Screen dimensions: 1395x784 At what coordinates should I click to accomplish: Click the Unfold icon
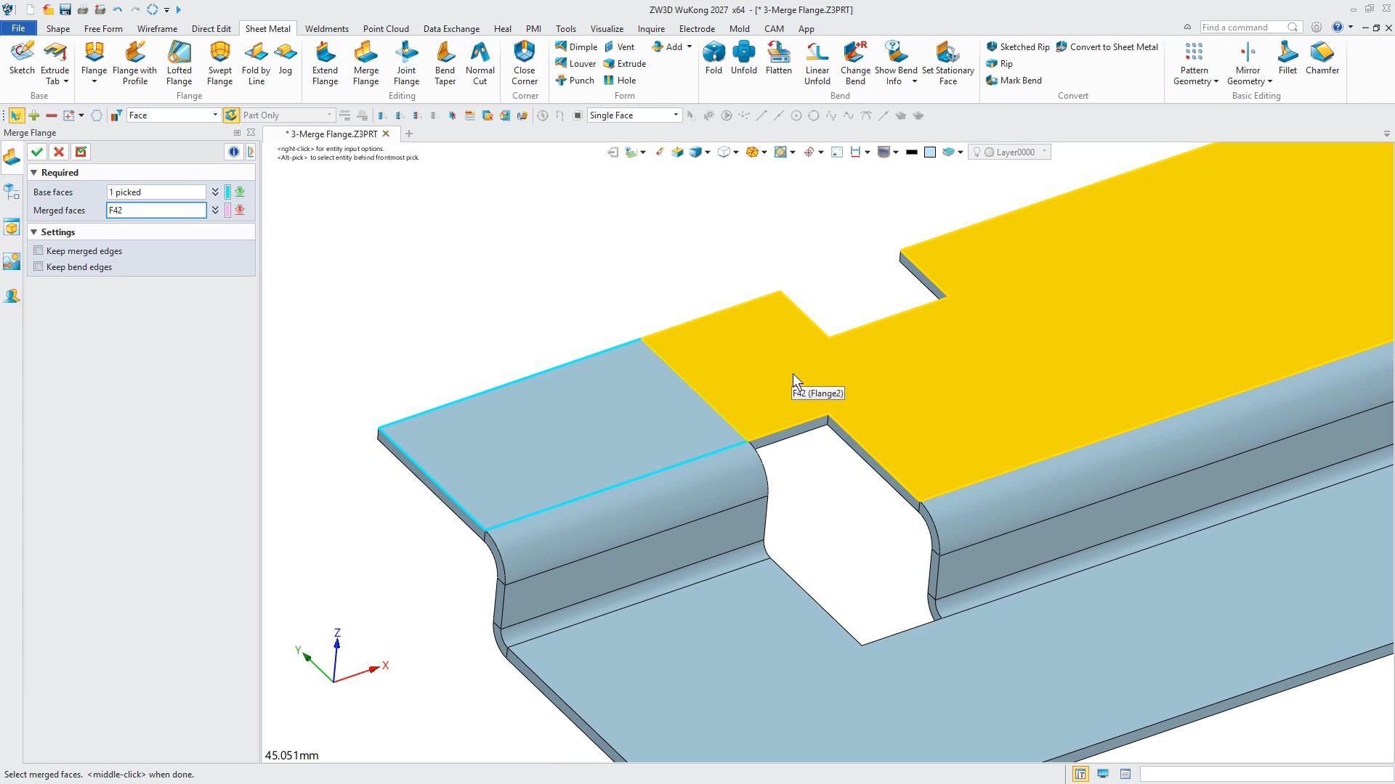pos(743,58)
